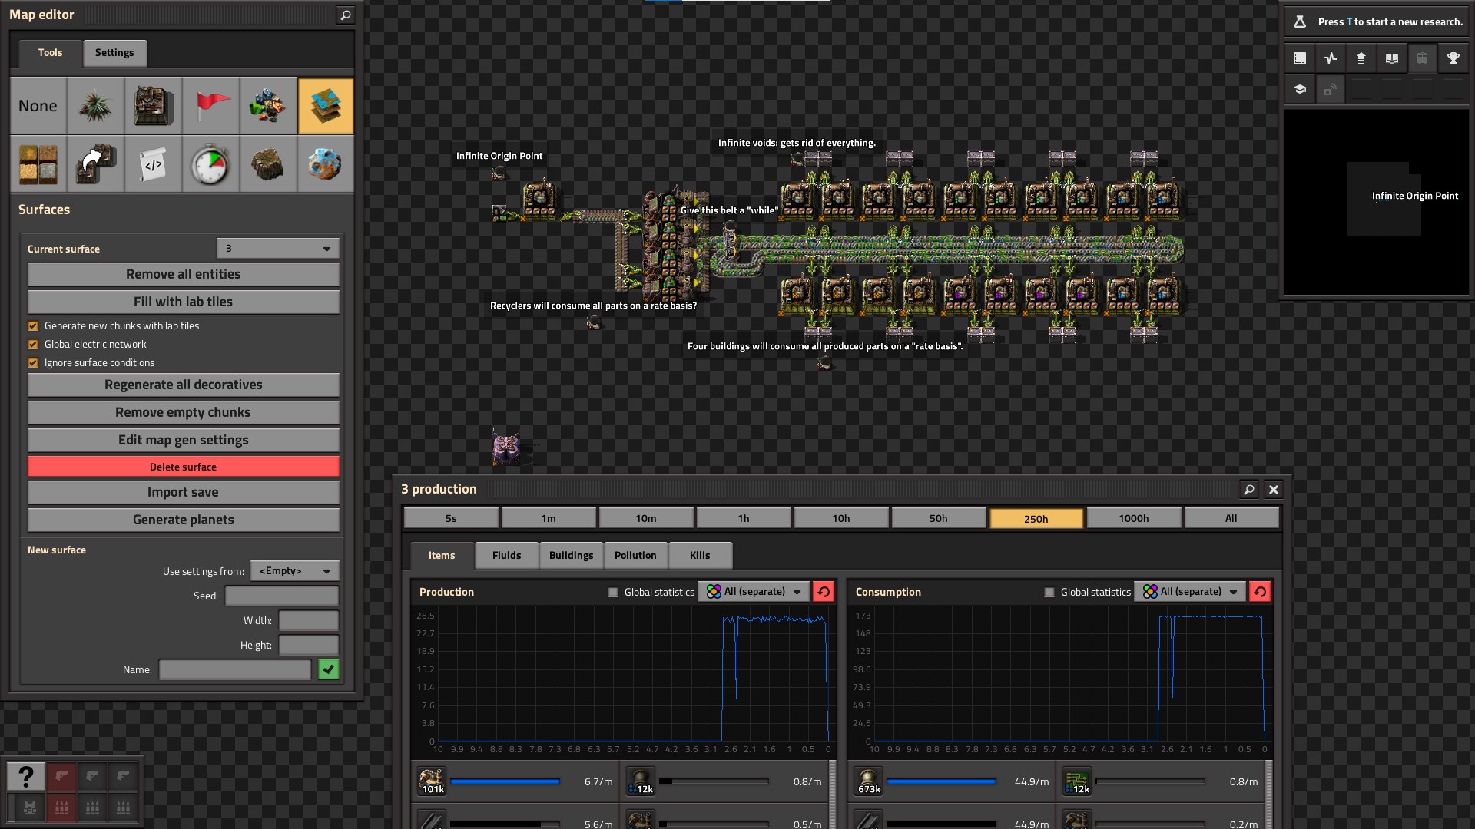Toggle Generate new chunks with lab tiles

click(33, 326)
